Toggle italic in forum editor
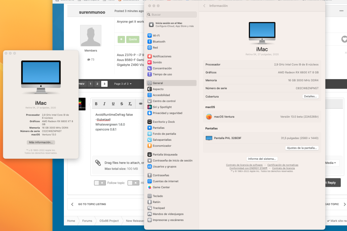This screenshot has width=347, height=231. click(x=104, y=104)
